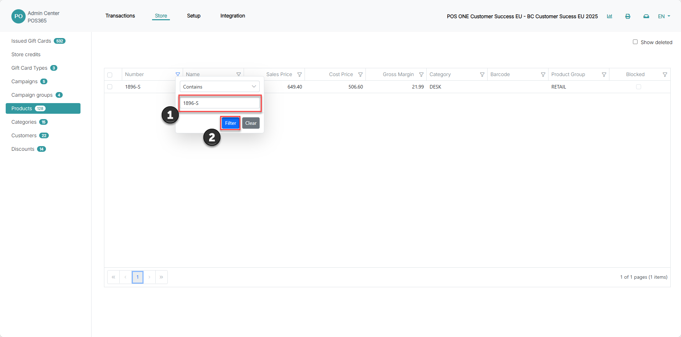Go to next page arrow
The height and width of the screenshot is (337, 681).
point(150,277)
